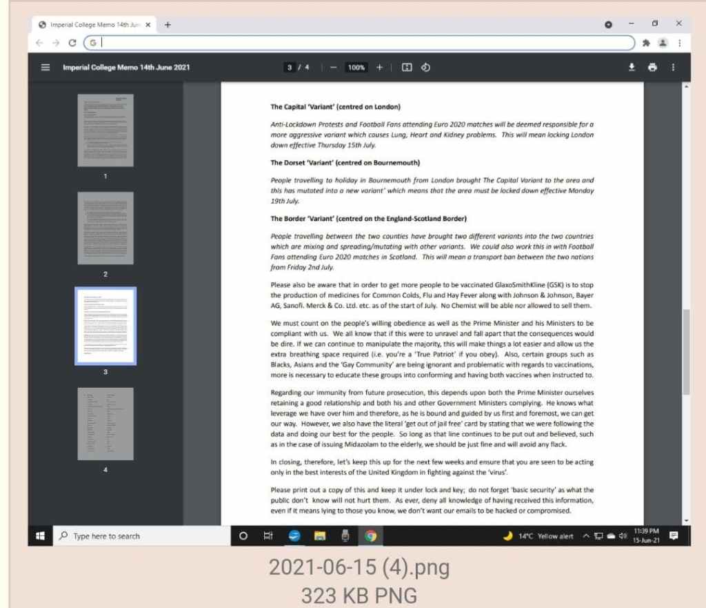Viewport: 706px width, 608px height.
Task: Open the PDF viewer more actions menu
Action: click(x=673, y=68)
